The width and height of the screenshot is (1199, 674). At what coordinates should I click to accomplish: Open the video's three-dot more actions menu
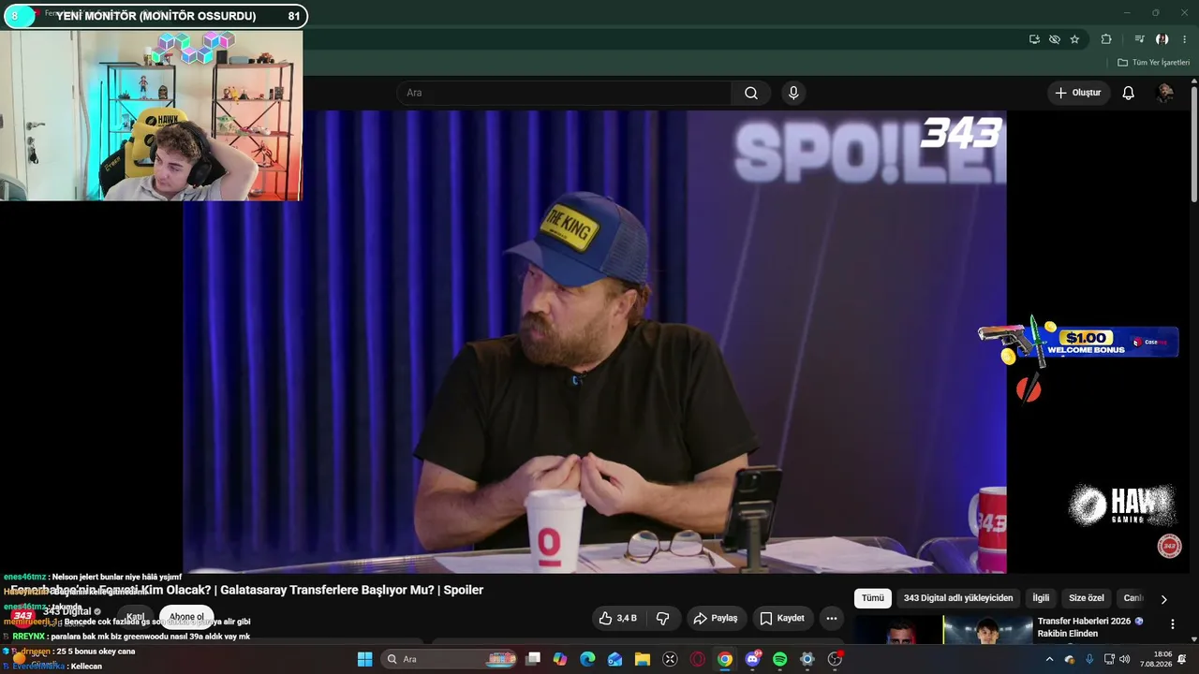[831, 618]
